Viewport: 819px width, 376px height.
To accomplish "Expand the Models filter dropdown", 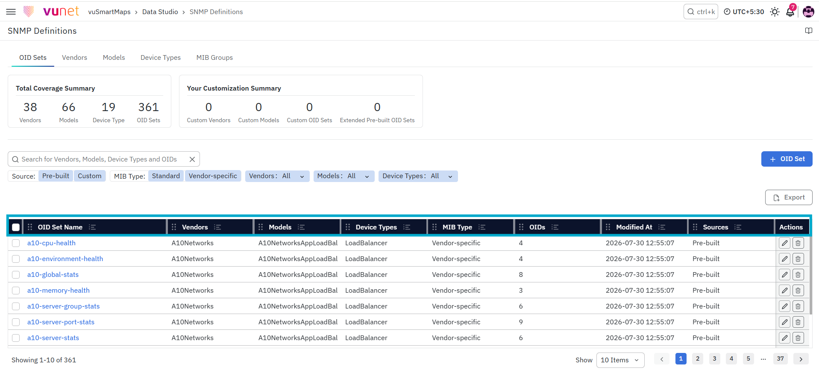I will point(344,176).
